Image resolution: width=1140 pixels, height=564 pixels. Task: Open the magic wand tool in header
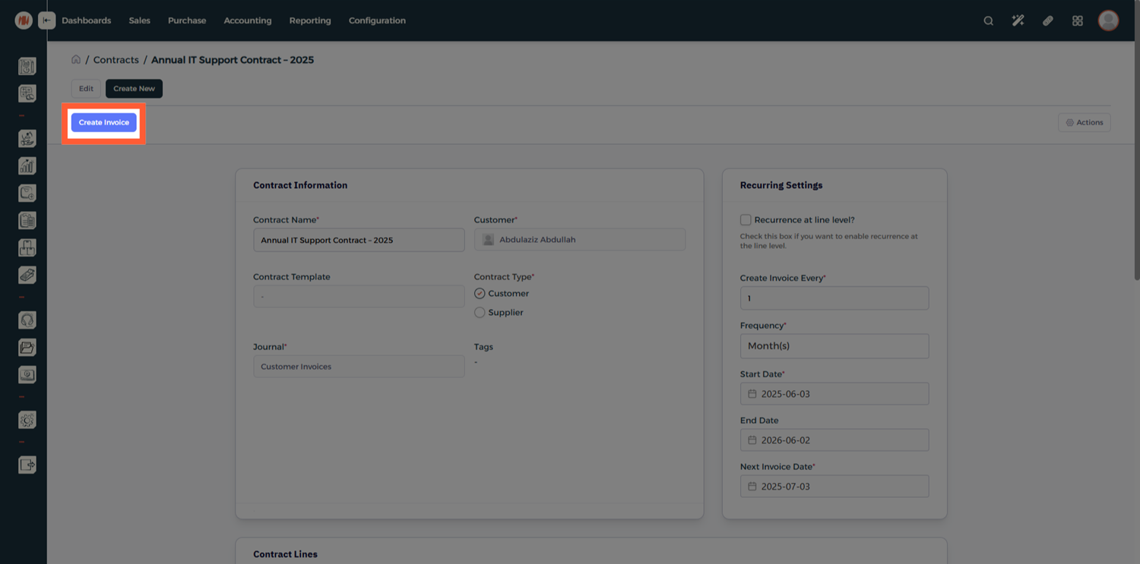coord(1018,20)
